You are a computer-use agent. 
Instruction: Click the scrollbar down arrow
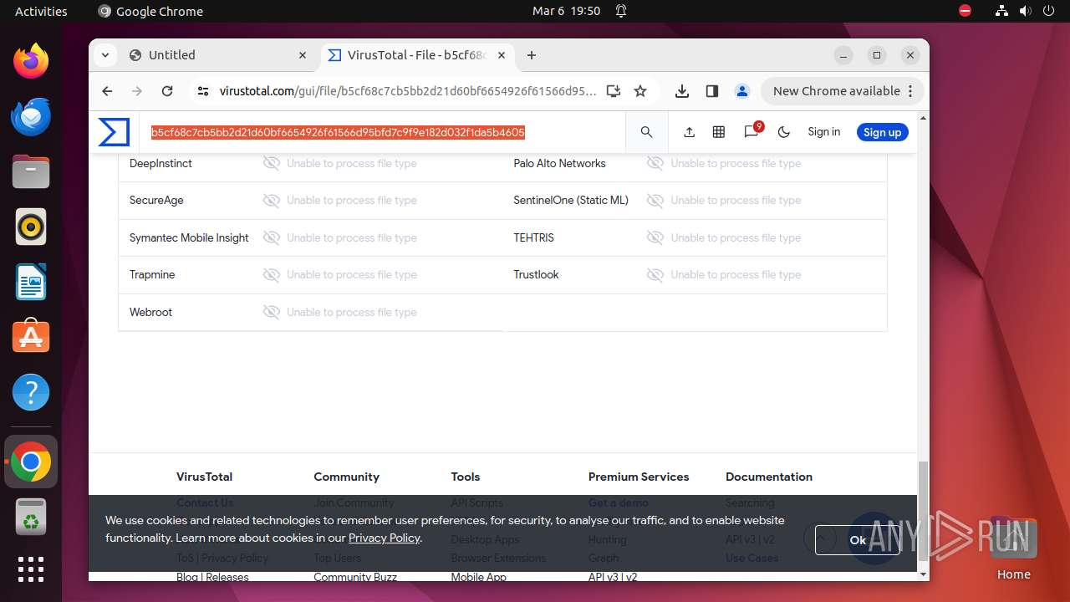coord(923,574)
